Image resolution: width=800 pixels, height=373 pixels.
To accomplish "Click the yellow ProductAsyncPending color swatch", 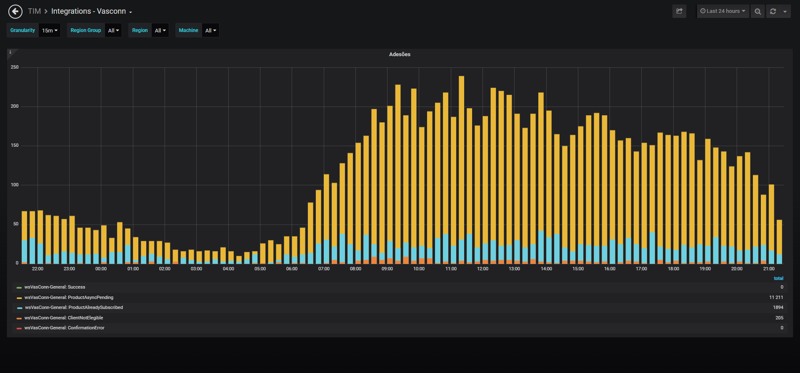I will point(19,298).
